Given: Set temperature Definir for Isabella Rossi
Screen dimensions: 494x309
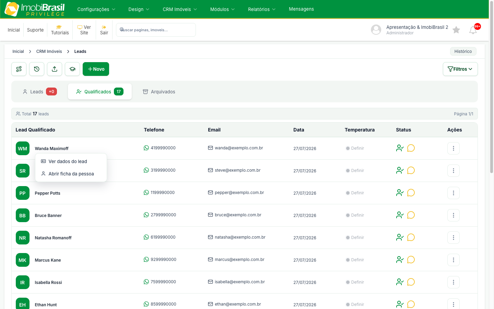Looking at the screenshot, I should click(x=355, y=282).
